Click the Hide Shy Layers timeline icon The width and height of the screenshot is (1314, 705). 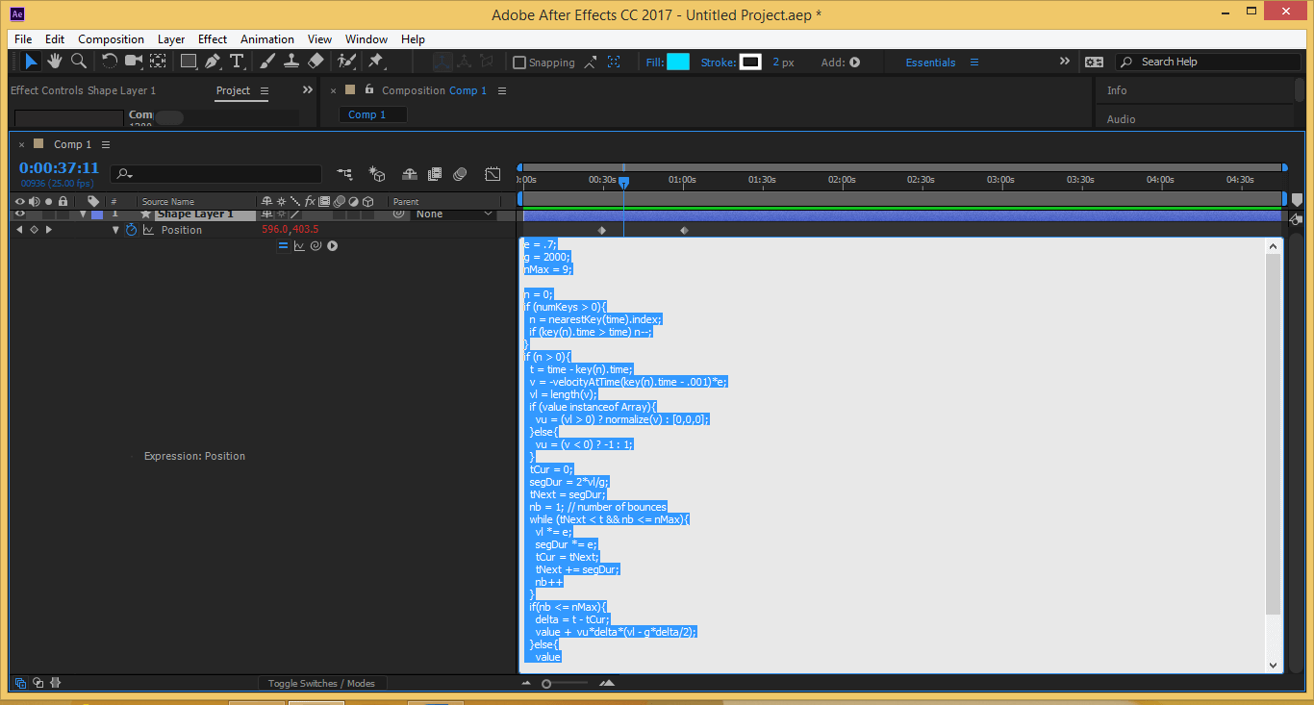(410, 174)
